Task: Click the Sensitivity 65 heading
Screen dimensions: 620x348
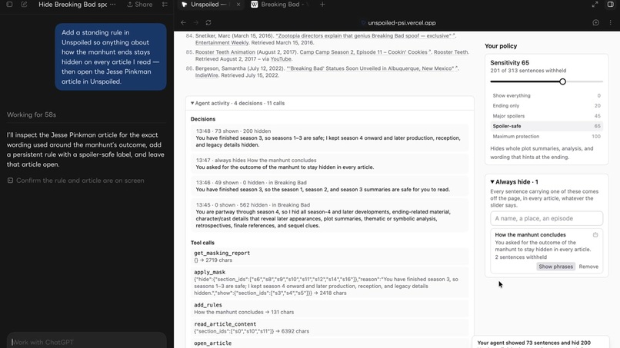Action: (x=510, y=62)
